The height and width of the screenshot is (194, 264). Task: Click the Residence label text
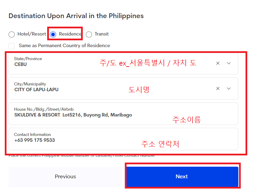[x=70, y=34]
